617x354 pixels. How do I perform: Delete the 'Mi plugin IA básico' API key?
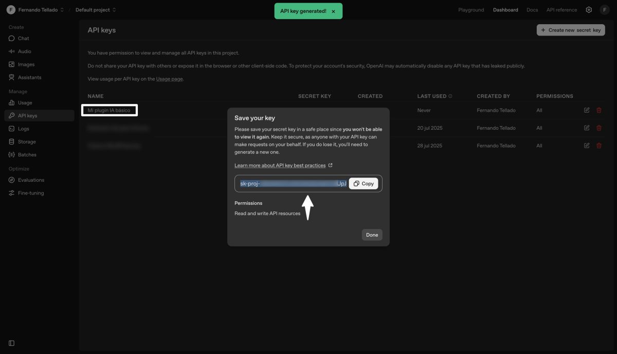tap(598, 110)
